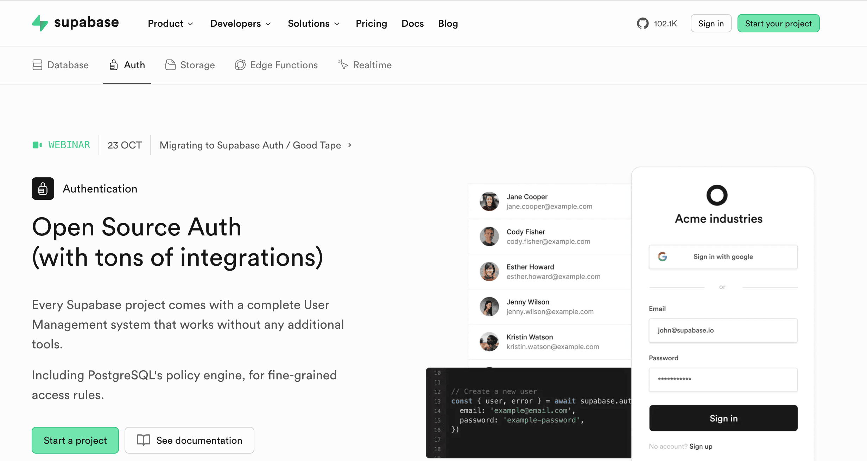Click the black Sign in button
The image size is (867, 461).
(x=723, y=418)
